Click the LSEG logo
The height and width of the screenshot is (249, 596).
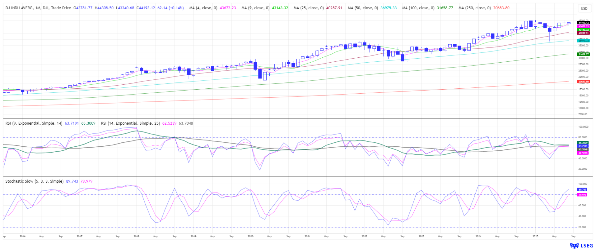click(x=579, y=246)
